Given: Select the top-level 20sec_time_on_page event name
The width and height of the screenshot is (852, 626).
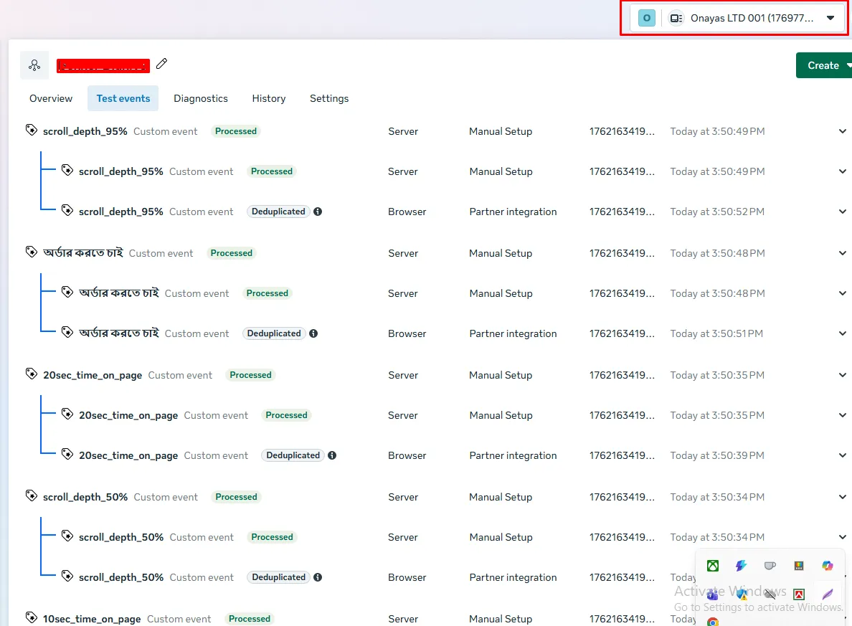Looking at the screenshot, I should tap(93, 375).
